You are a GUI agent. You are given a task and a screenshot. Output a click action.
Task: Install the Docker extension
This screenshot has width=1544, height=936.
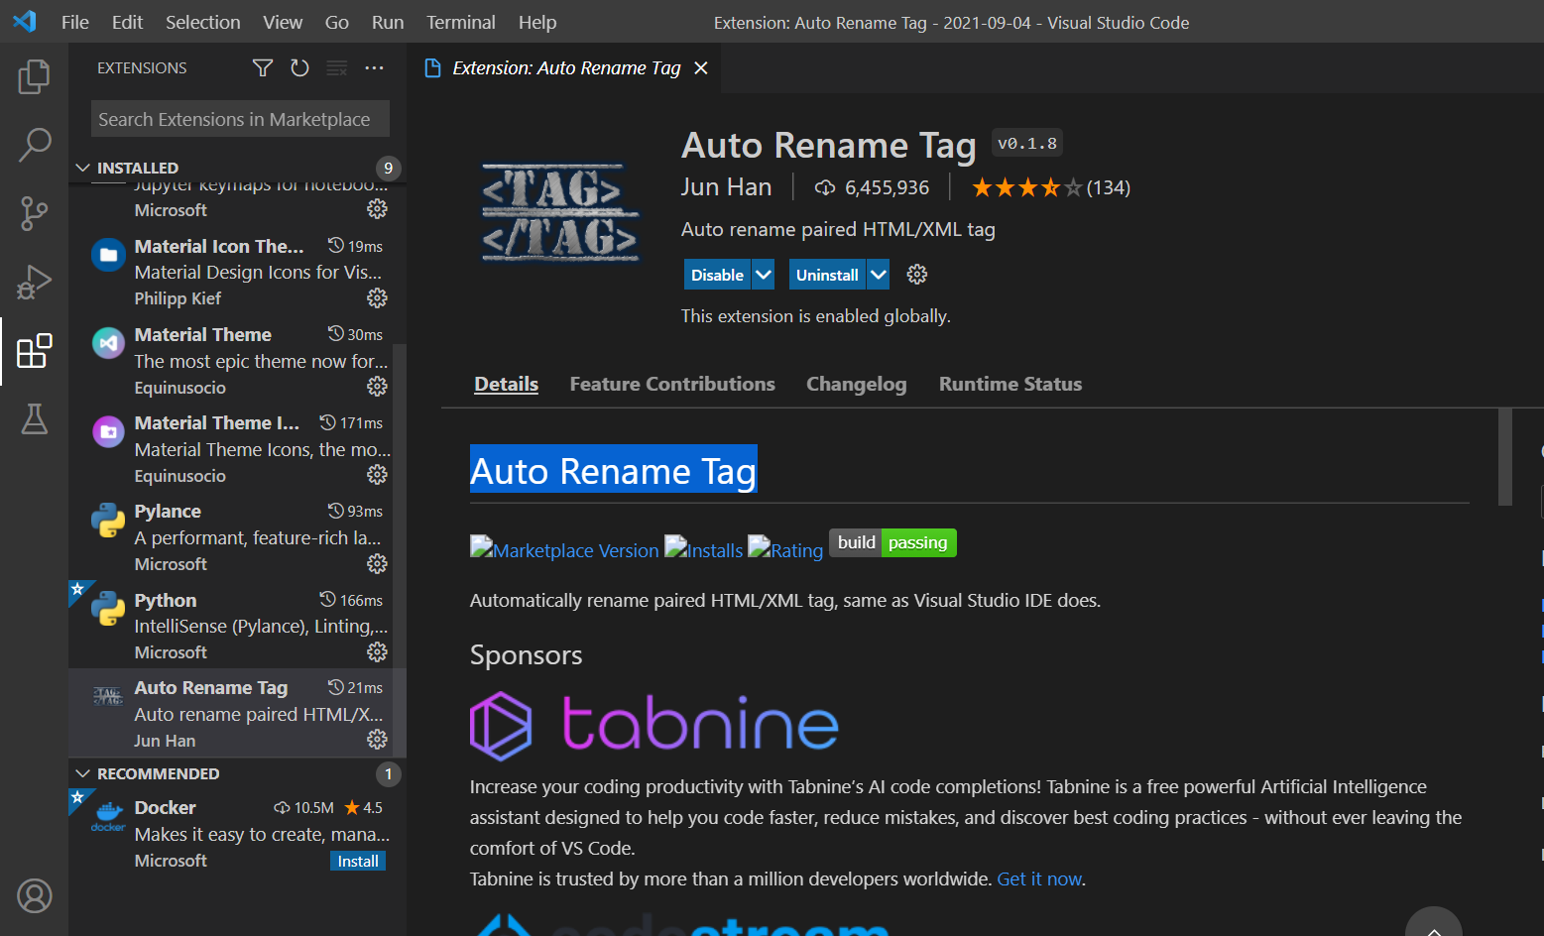(x=358, y=861)
